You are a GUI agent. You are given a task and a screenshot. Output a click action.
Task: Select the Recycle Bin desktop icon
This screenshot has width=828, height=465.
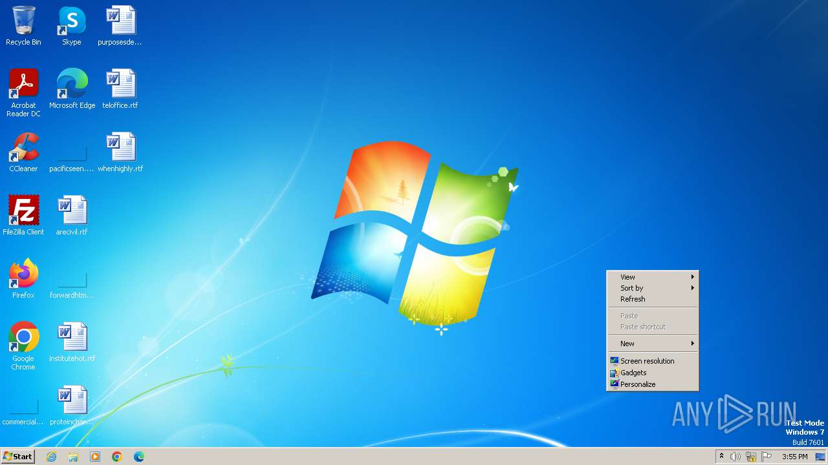click(x=23, y=26)
